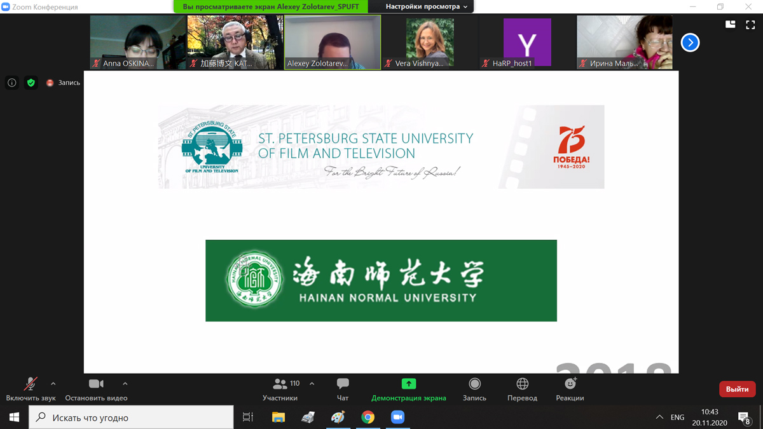Start Демонстрация экрана screen share
This screenshot has height=429, width=763.
(x=409, y=389)
